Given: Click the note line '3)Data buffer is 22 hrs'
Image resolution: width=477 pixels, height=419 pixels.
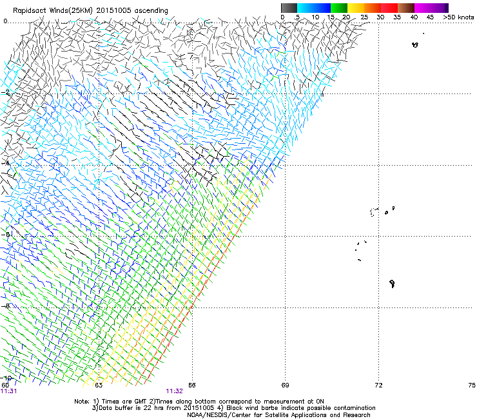Looking at the screenshot, I should point(233,408).
